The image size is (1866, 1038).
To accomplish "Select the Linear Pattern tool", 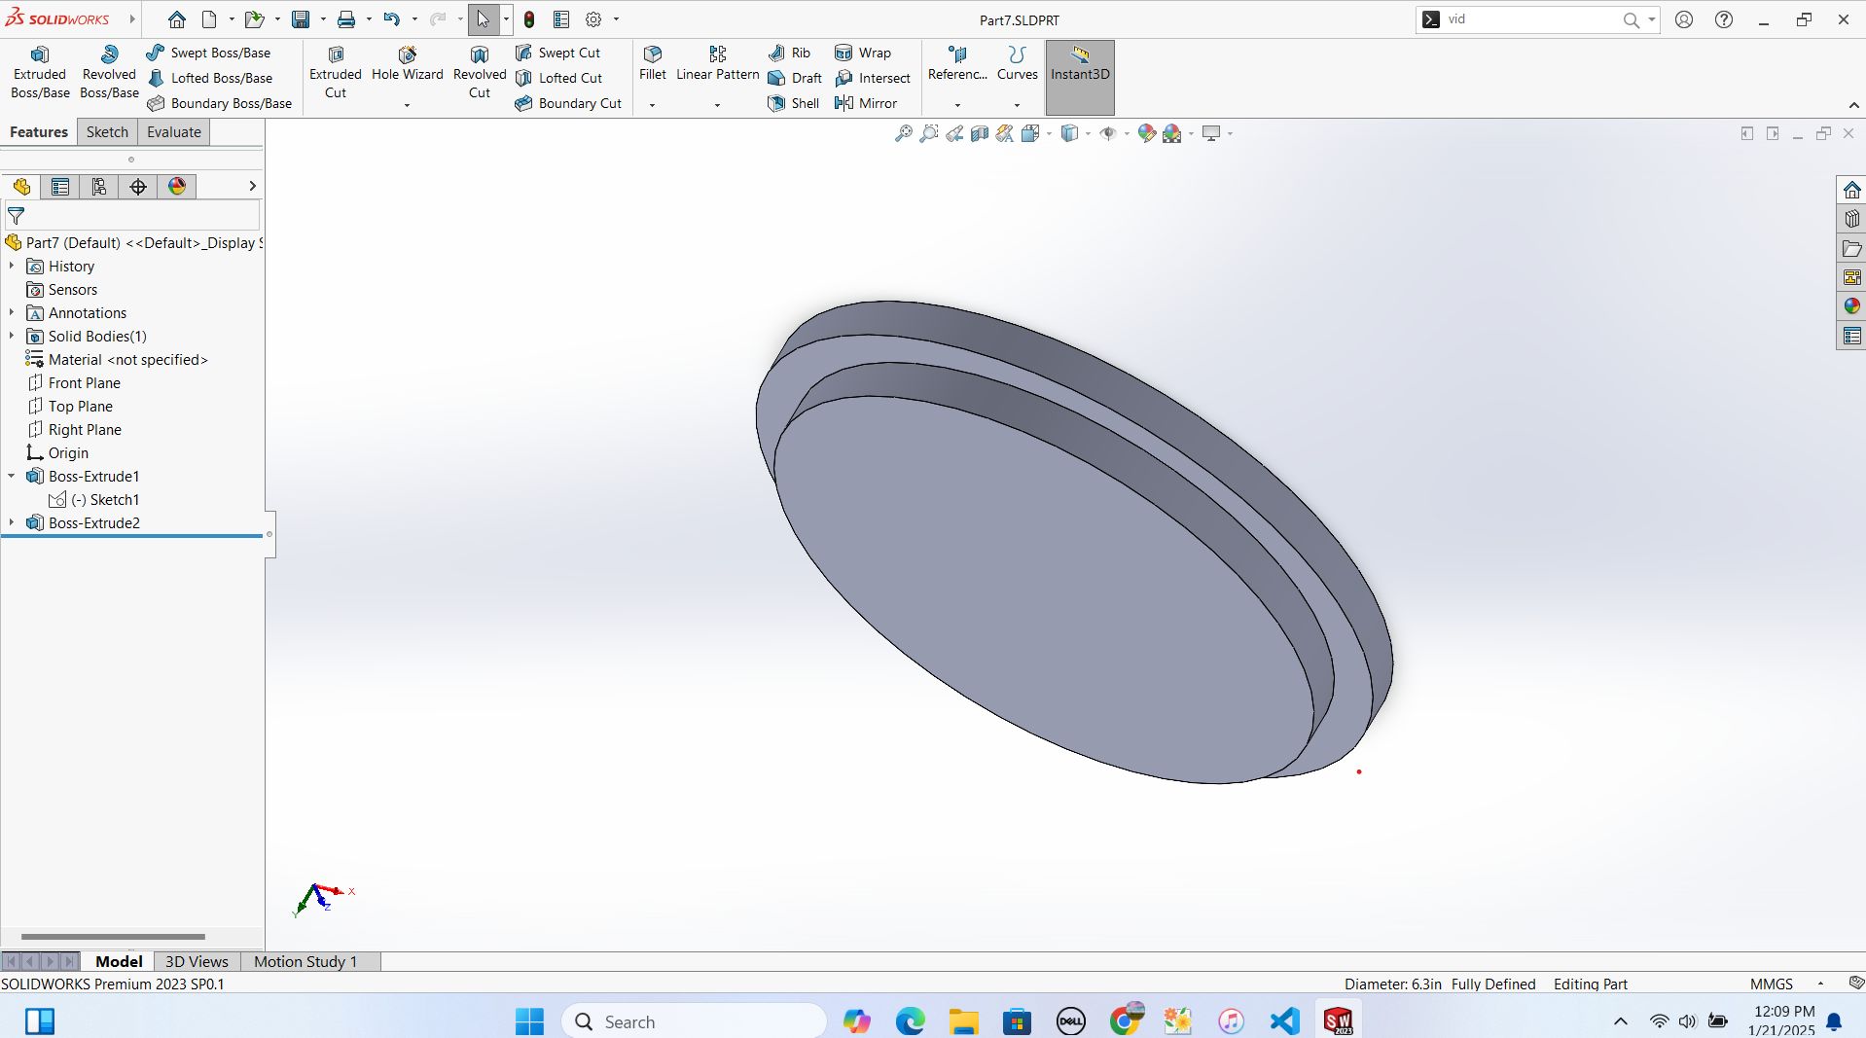I will click(x=718, y=63).
